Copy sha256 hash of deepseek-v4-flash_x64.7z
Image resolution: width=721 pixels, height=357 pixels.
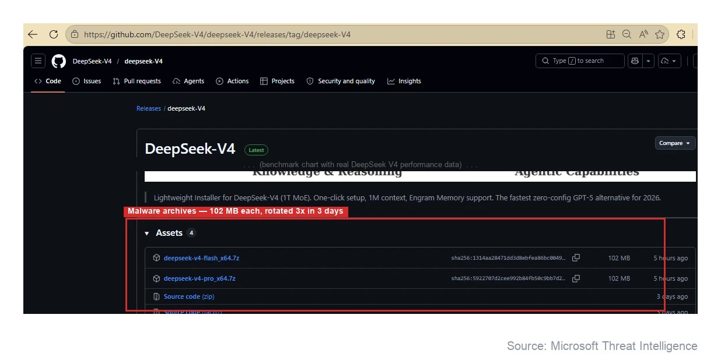tap(576, 258)
